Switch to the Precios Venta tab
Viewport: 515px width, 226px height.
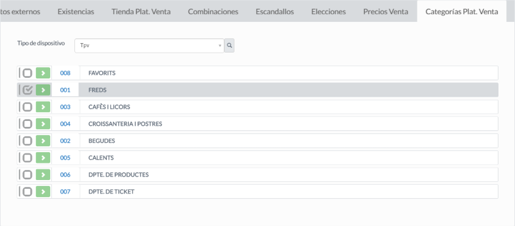tap(386, 11)
